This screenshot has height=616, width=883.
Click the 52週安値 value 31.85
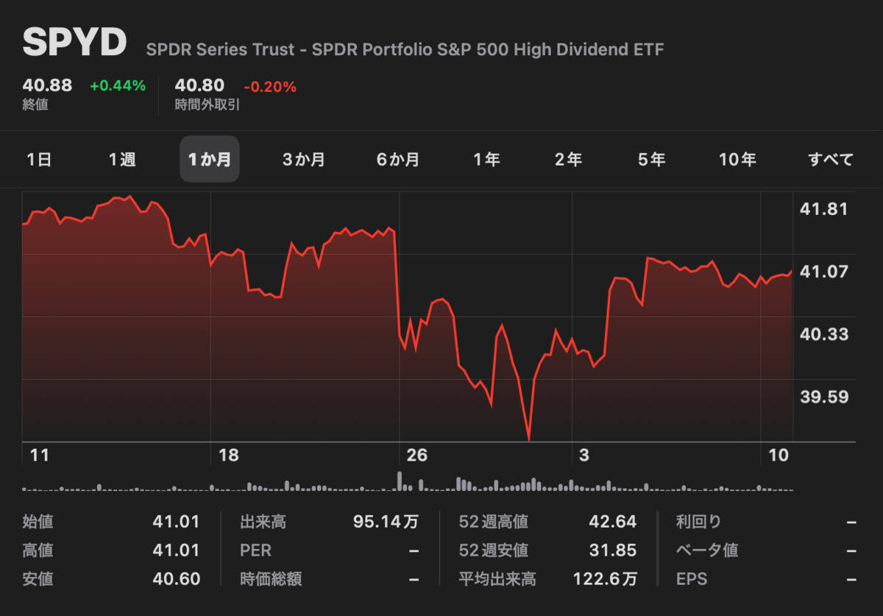[x=613, y=550]
